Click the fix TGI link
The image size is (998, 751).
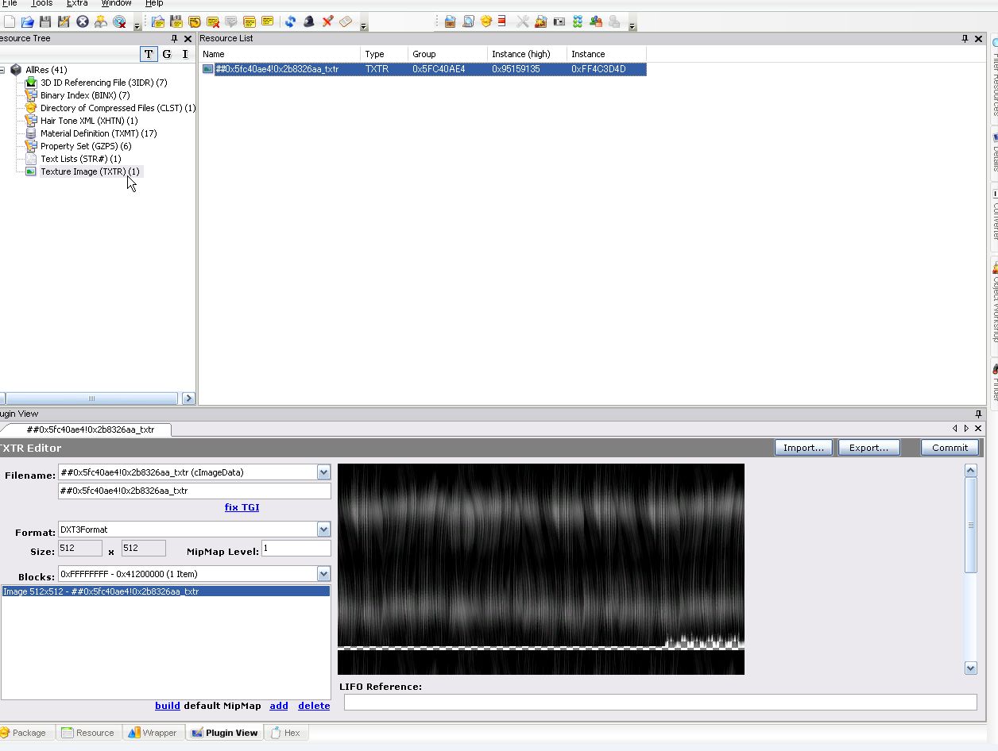click(x=242, y=507)
